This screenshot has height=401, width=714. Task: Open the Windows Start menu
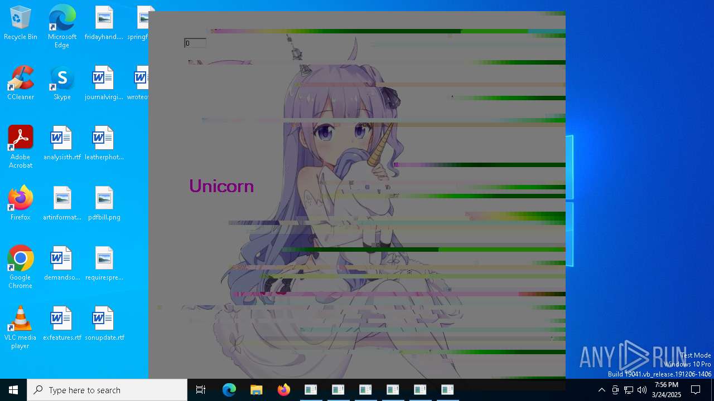tap(13, 390)
